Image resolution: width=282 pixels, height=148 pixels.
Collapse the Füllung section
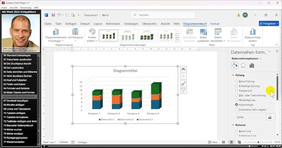233,75
